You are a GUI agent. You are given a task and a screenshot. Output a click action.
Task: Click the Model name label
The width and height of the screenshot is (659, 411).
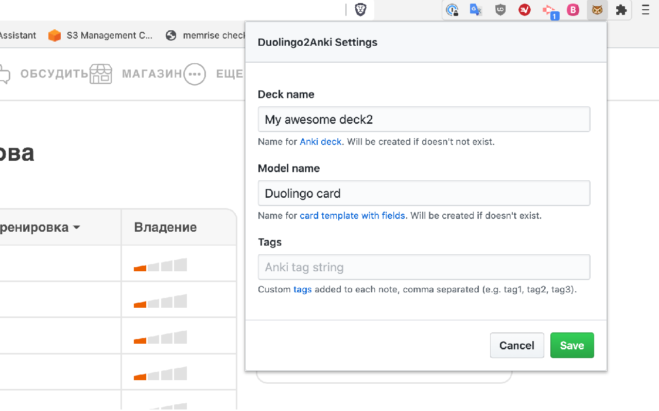pyautogui.click(x=289, y=169)
